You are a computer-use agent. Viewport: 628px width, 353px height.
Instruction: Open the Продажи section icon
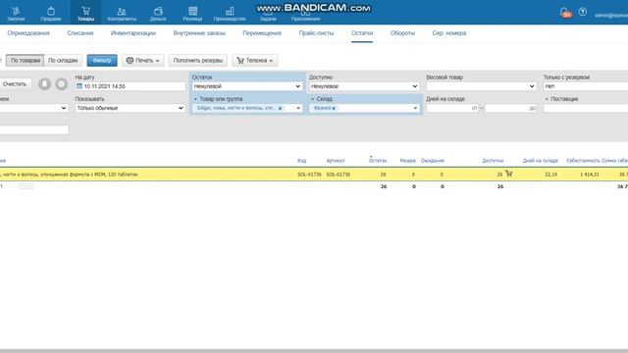coord(51,13)
